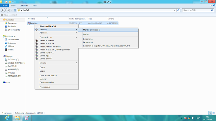The height and width of the screenshot is (121, 216).
Task: Open the Help question mark icon
Action: [214, 5]
